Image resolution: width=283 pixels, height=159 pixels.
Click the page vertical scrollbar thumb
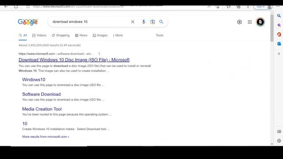(x=272, y=28)
